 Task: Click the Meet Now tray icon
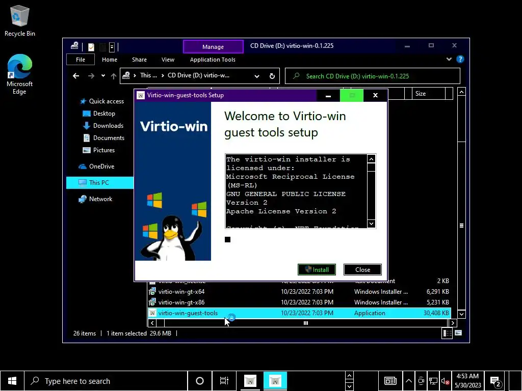[x=421, y=381]
